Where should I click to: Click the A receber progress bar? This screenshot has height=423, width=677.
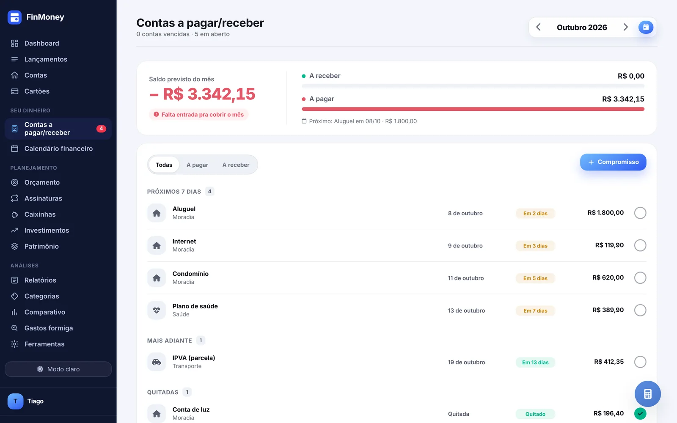click(473, 86)
